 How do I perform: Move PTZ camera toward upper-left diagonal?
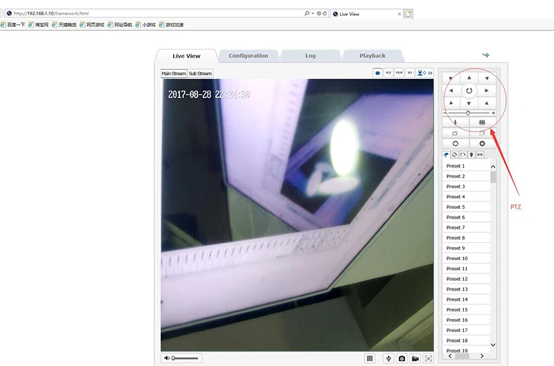tap(452, 77)
